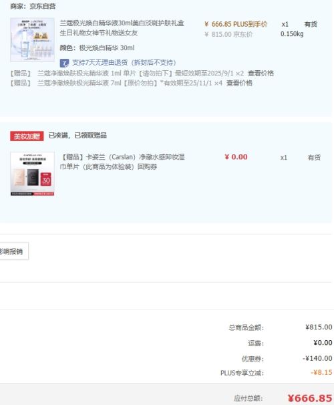The image size is (334, 405).
Task: Click the 颜色：极光焕白精华 30ml variant text
Action: point(97,47)
